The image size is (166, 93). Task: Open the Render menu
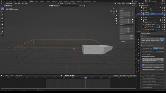pyautogui.click(x=10, y=1)
